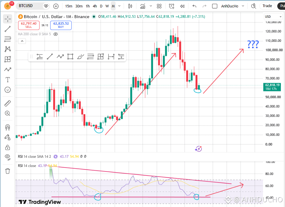Toggle hide all drawings eye

tap(8, 157)
